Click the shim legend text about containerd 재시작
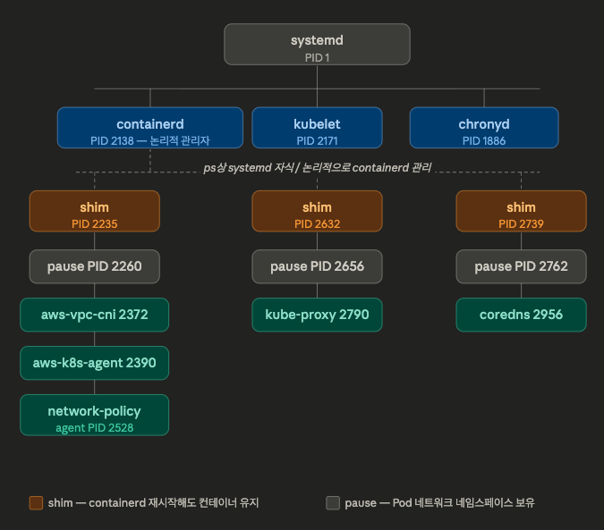The image size is (604, 530). [x=153, y=503]
